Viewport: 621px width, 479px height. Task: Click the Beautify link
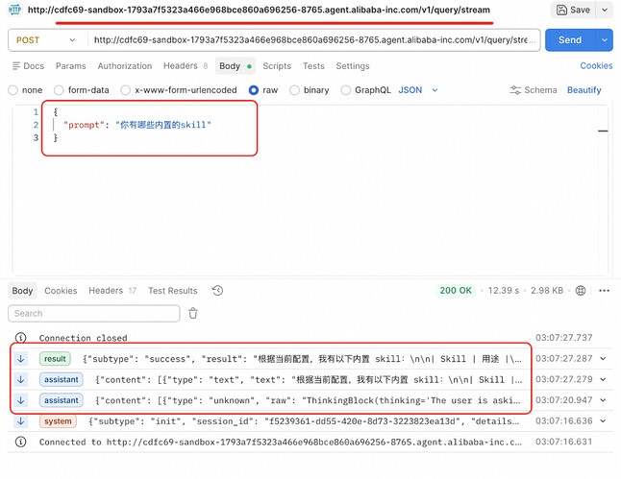click(584, 90)
